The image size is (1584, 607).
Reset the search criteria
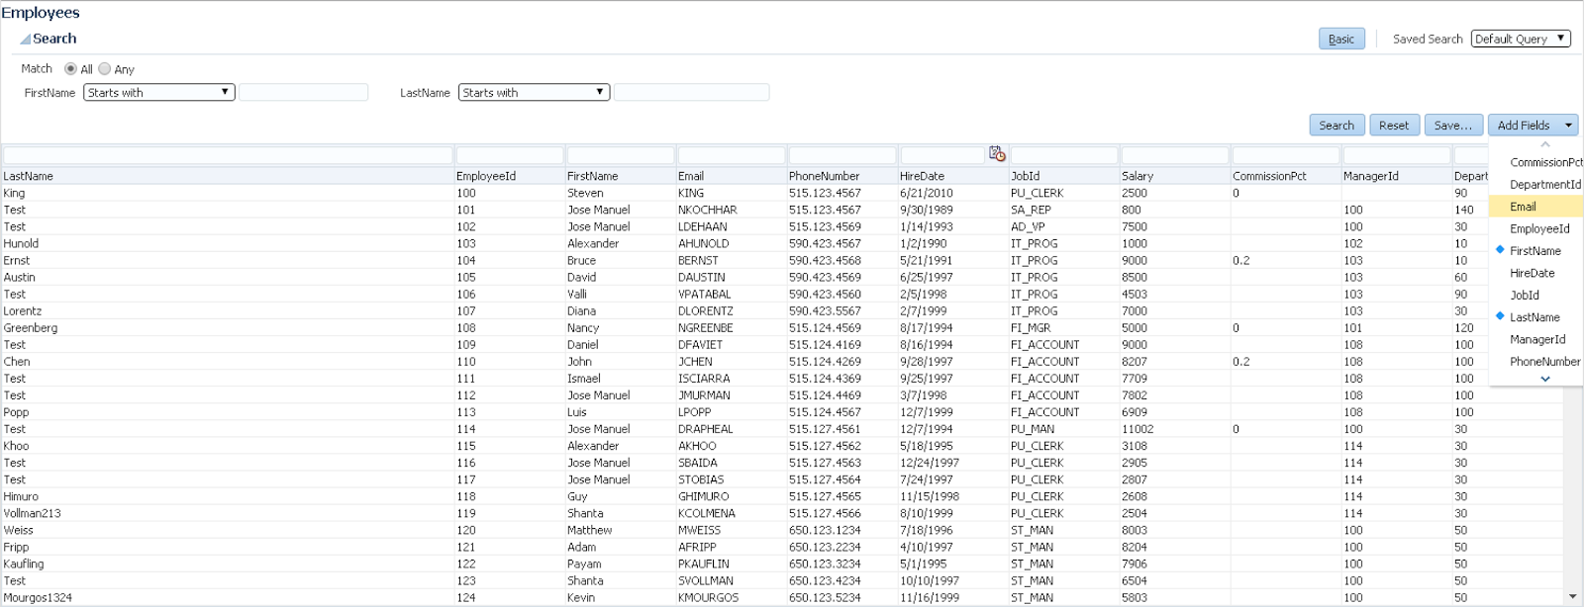[x=1394, y=126]
